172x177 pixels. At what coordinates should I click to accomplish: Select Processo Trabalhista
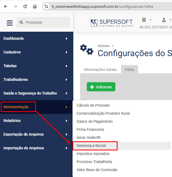click(x=94, y=162)
